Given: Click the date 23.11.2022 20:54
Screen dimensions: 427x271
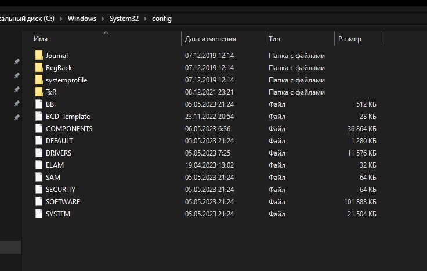Looking at the screenshot, I should click(209, 117).
